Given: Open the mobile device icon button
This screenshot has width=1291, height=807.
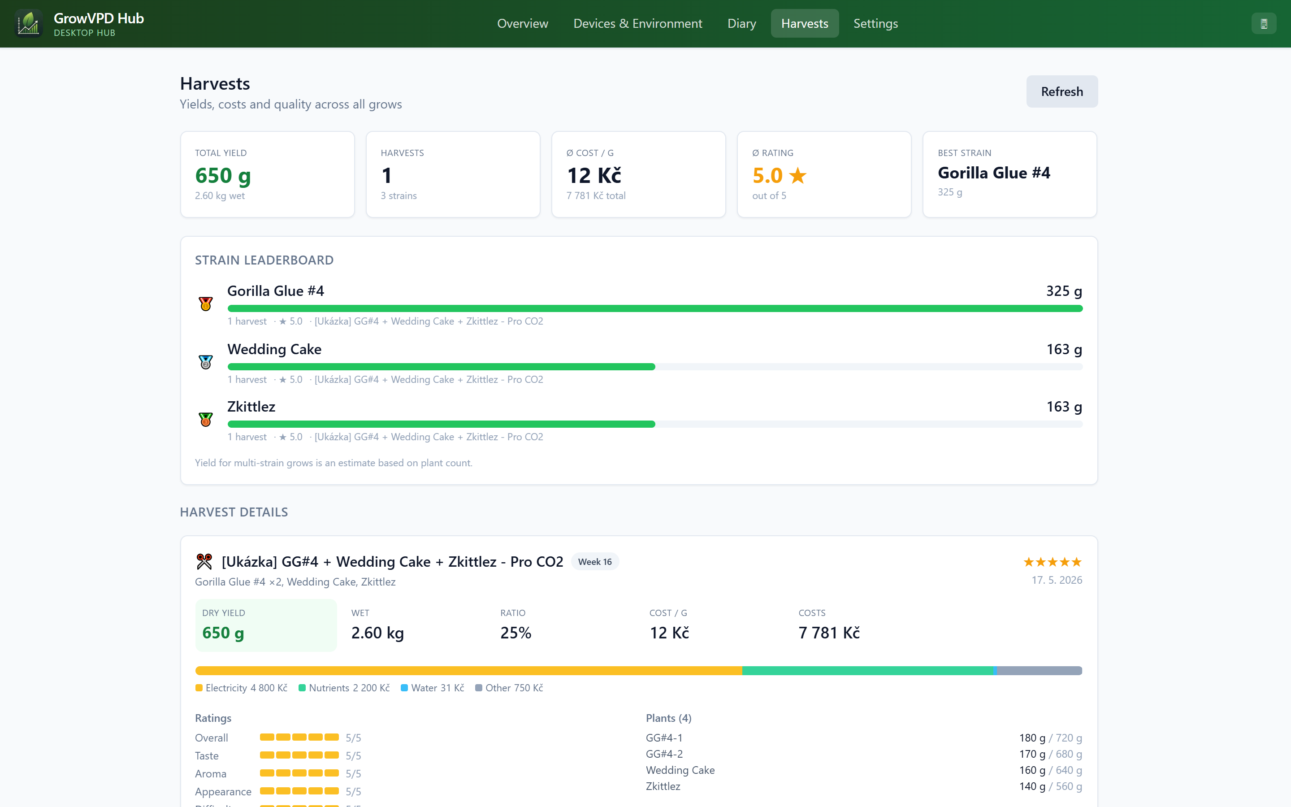Looking at the screenshot, I should click(1263, 23).
